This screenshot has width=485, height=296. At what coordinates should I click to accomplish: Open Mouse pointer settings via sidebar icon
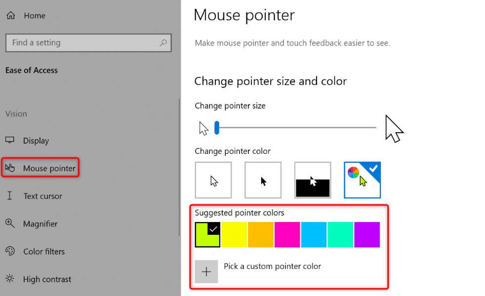[10, 168]
